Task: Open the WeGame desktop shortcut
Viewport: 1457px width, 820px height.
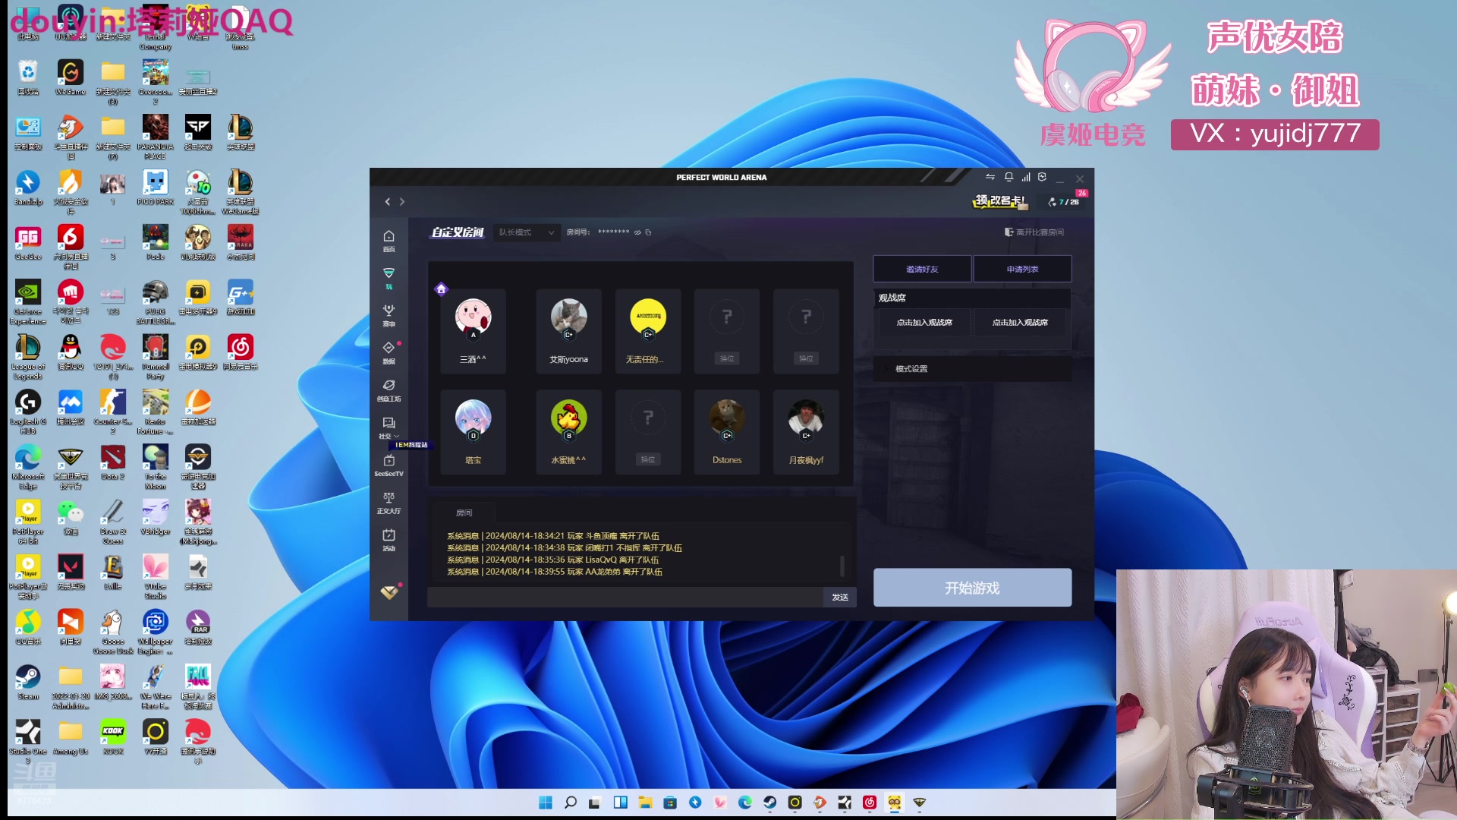Action: tap(71, 77)
